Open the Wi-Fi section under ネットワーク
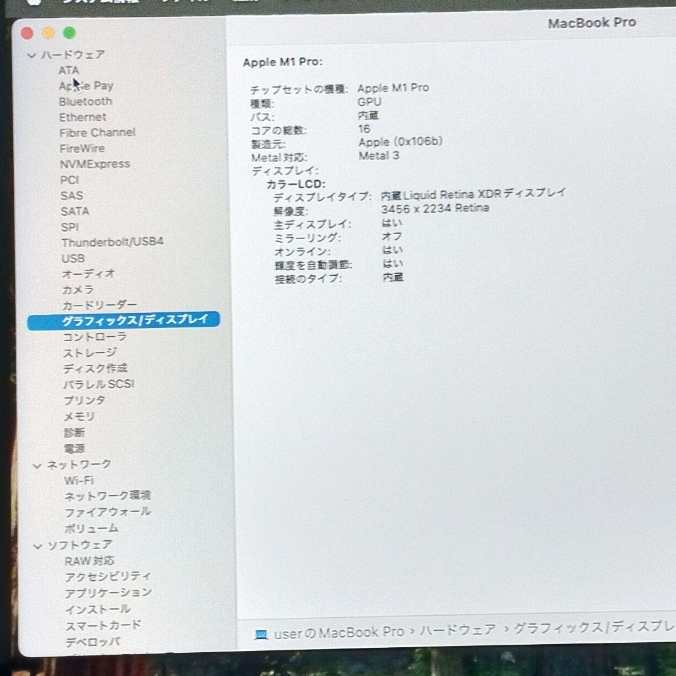Screen dimensions: 676x676 tap(75, 481)
